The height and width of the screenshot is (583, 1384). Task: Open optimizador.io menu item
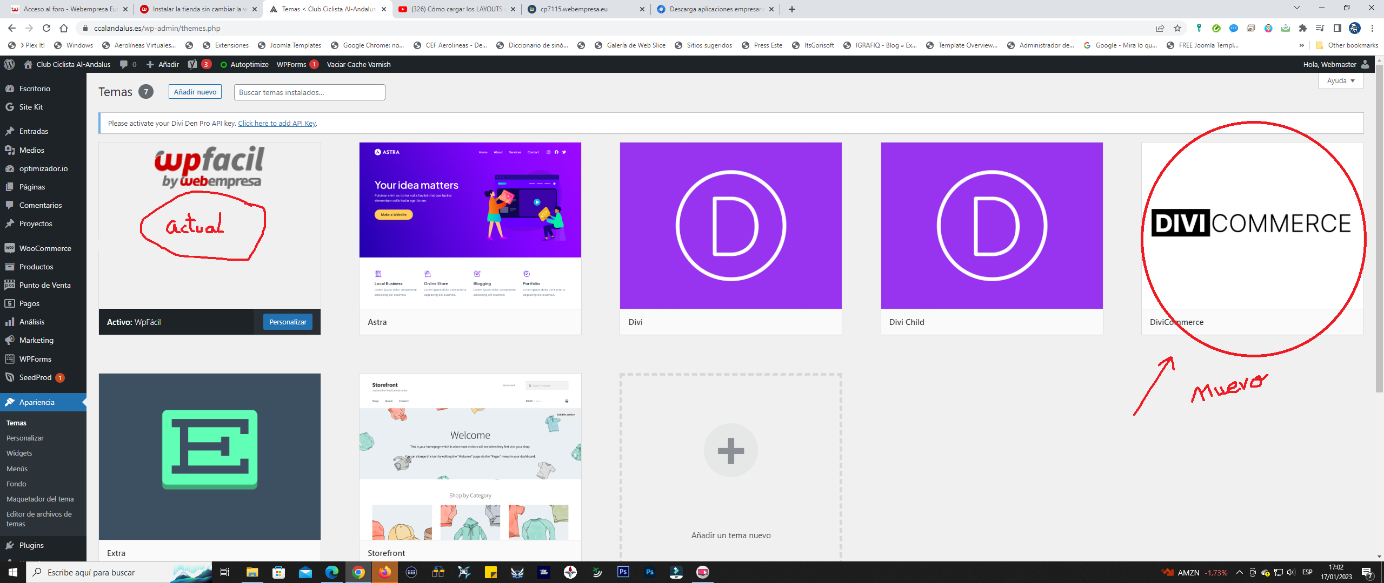(43, 168)
